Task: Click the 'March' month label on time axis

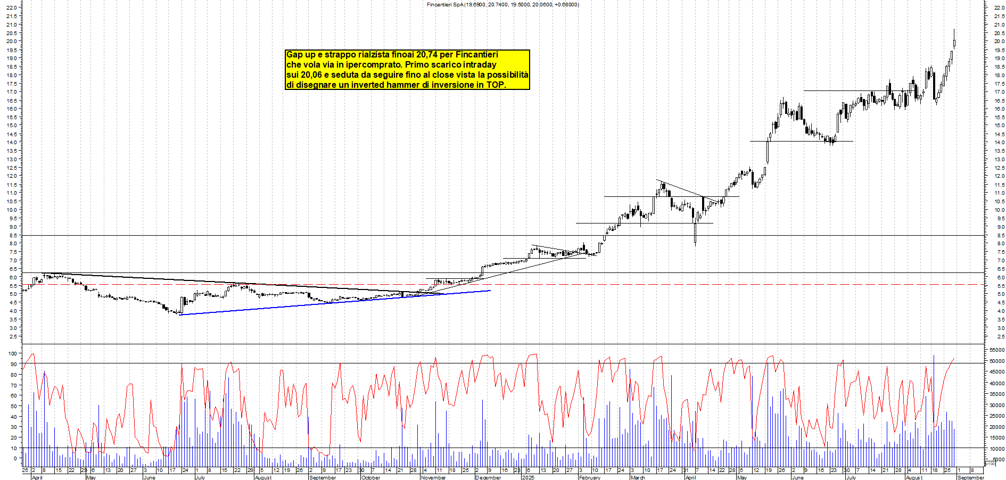Action: 638,477
